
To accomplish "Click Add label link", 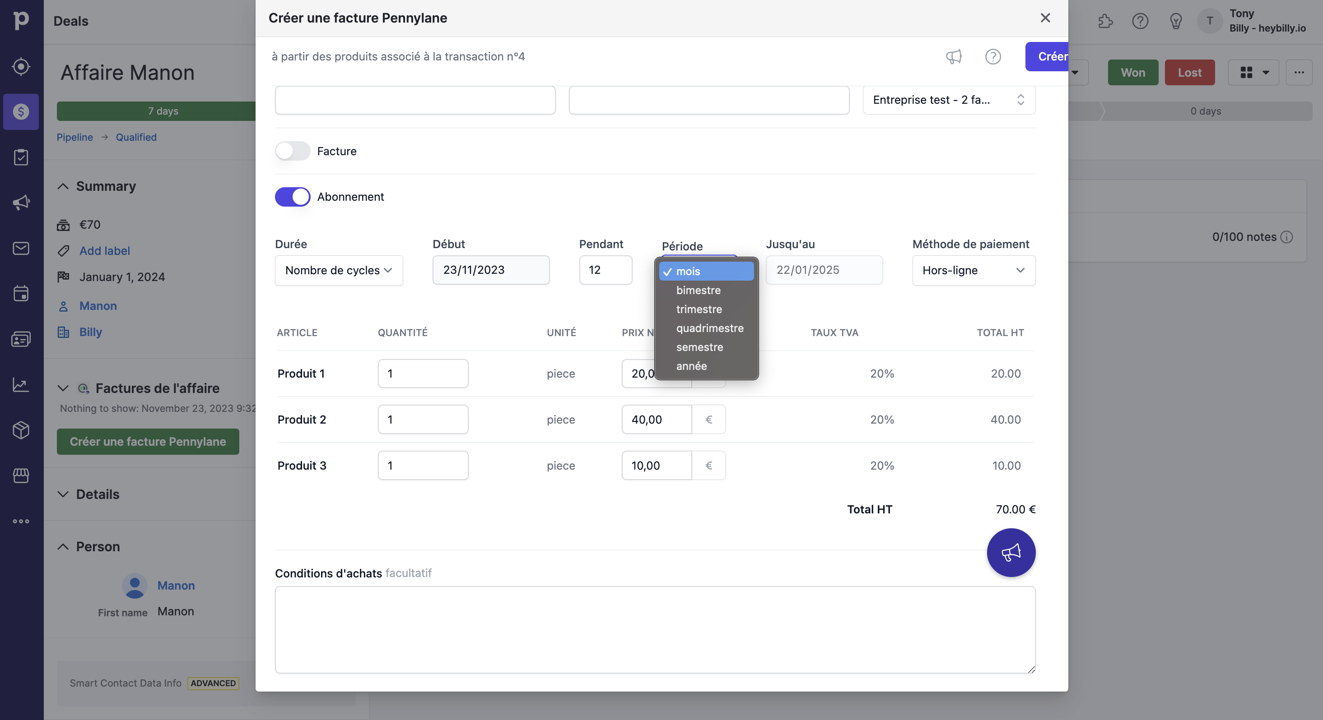I will 105,251.
